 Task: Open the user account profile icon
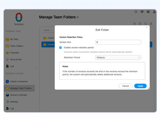(x=154, y=12)
